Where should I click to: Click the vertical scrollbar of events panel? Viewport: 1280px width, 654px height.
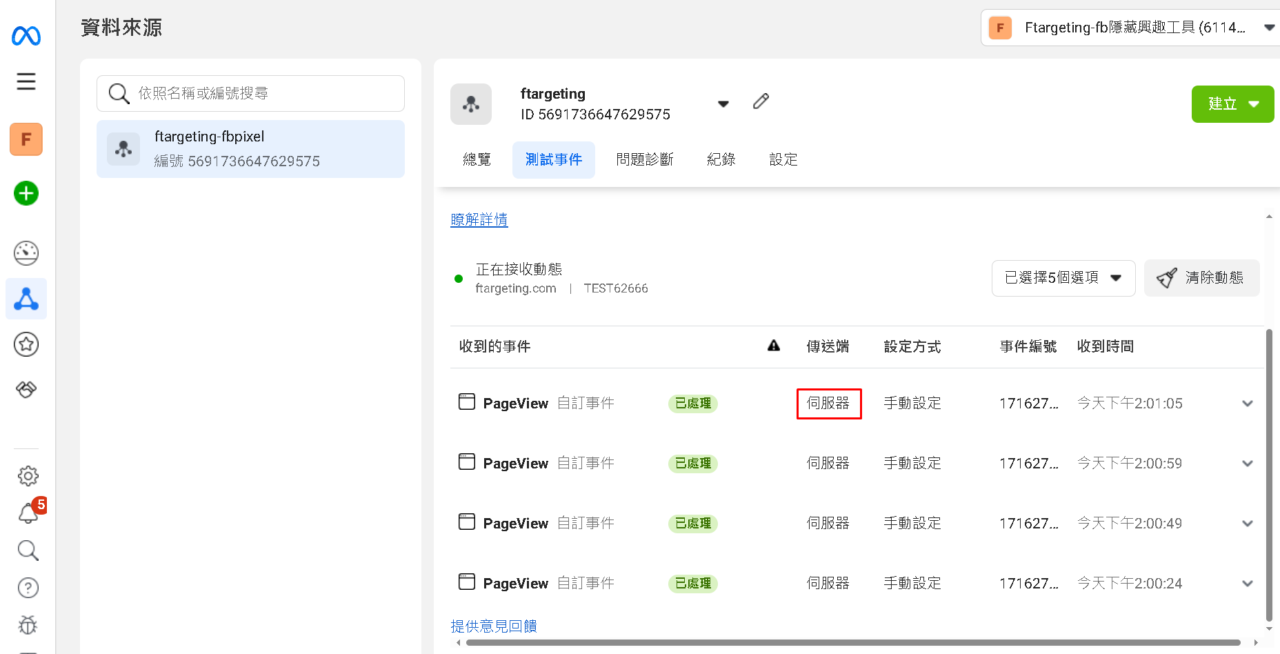(x=1269, y=475)
